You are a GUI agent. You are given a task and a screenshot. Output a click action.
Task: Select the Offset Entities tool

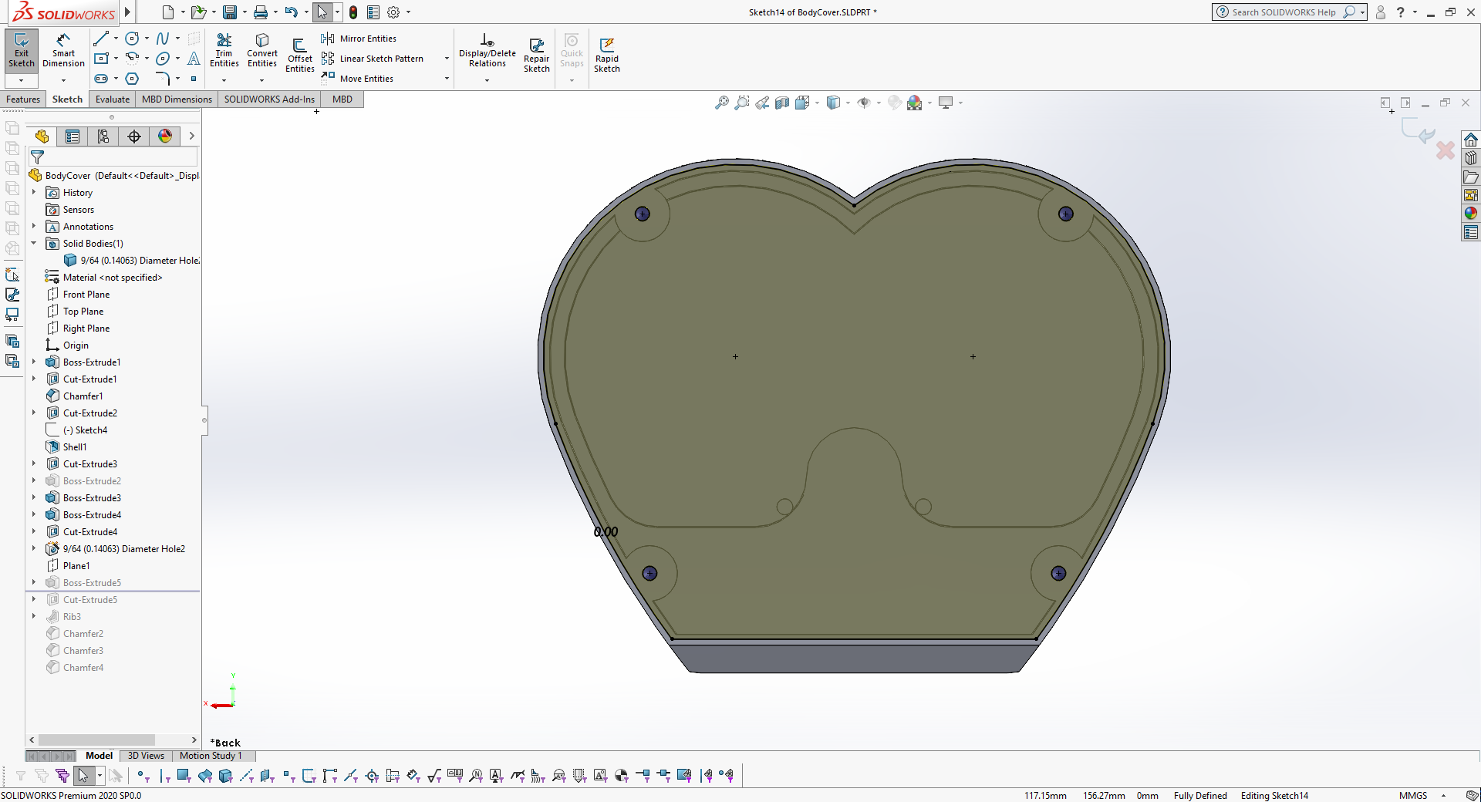300,54
